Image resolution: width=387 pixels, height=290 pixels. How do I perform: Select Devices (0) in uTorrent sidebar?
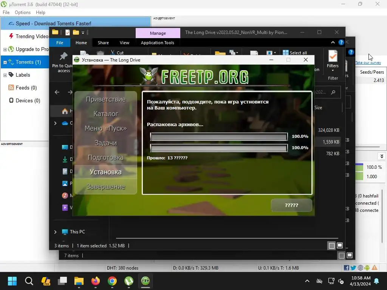pos(25,100)
